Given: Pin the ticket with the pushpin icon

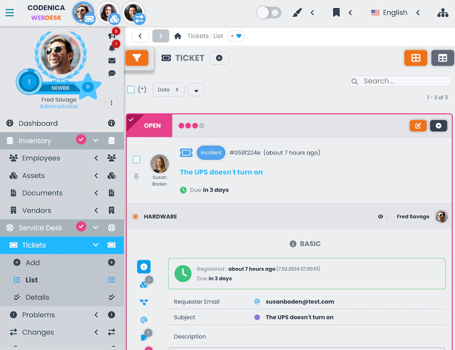Looking at the screenshot, I should click(x=136, y=177).
